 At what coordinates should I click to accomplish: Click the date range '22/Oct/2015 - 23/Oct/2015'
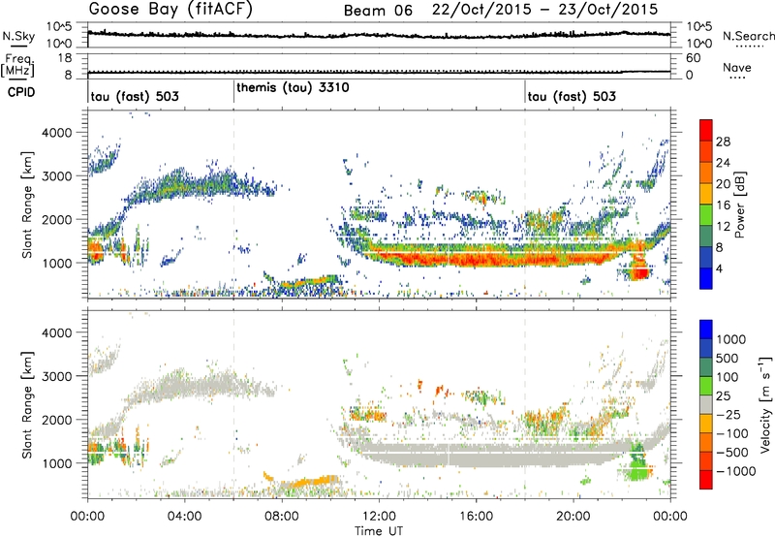[545, 10]
